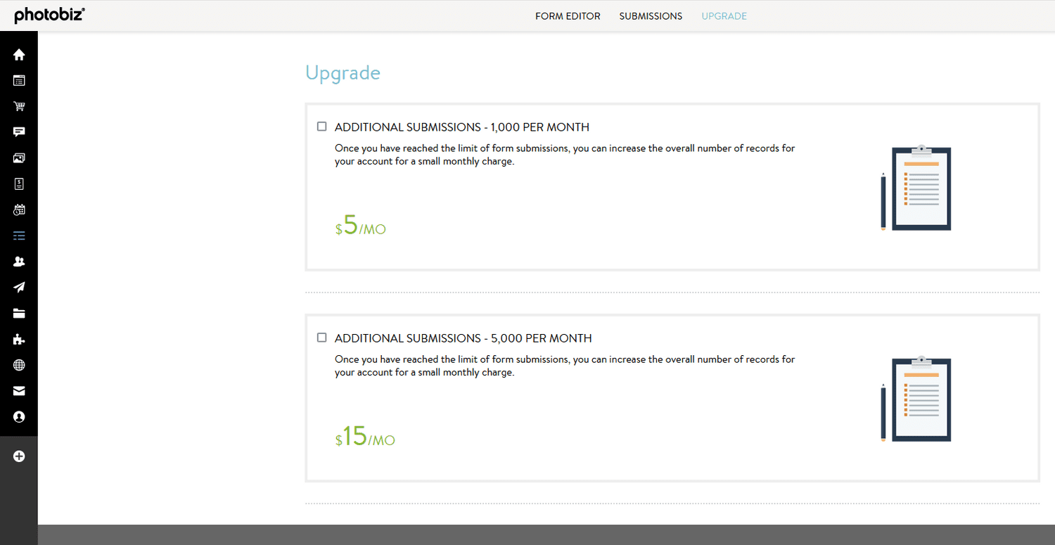The image size is (1055, 545).
Task: Select the paper plane marketing icon
Action: pos(19,287)
